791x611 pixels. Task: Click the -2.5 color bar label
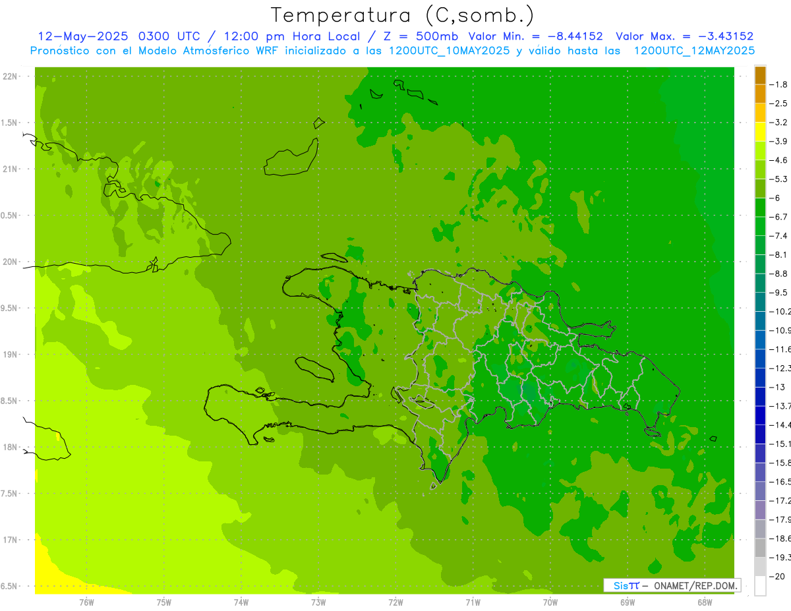click(780, 104)
